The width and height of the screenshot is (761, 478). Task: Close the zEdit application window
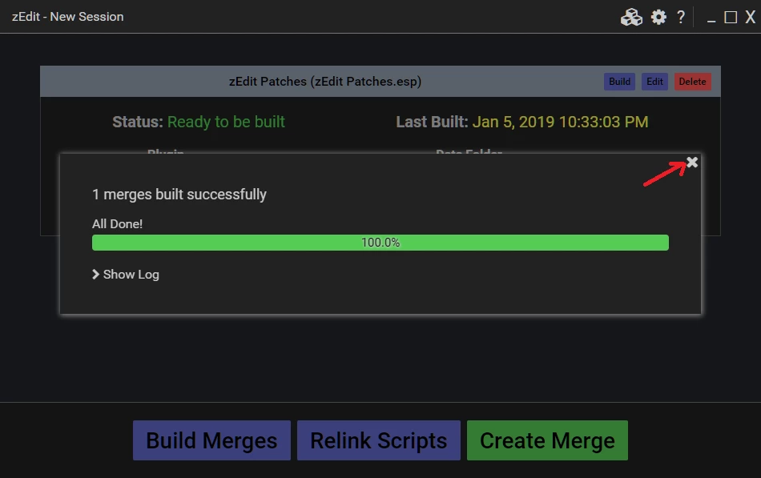(751, 17)
